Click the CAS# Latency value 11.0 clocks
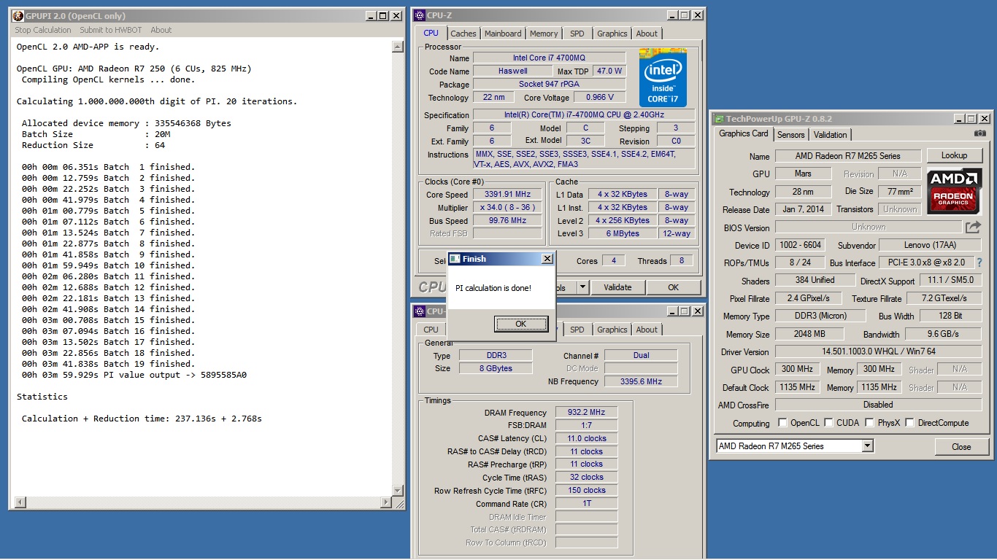Image resolution: width=997 pixels, height=560 pixels. pos(586,439)
